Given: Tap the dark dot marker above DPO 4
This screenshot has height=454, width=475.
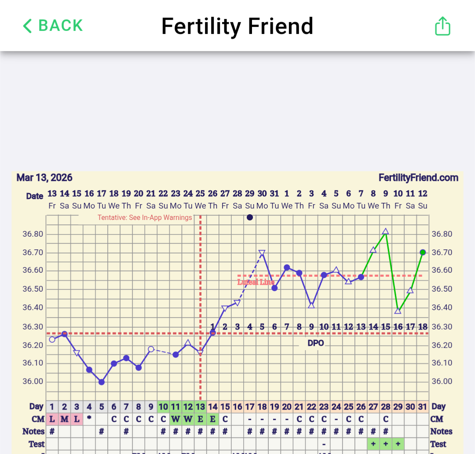Looking at the screenshot, I should [x=250, y=217].
